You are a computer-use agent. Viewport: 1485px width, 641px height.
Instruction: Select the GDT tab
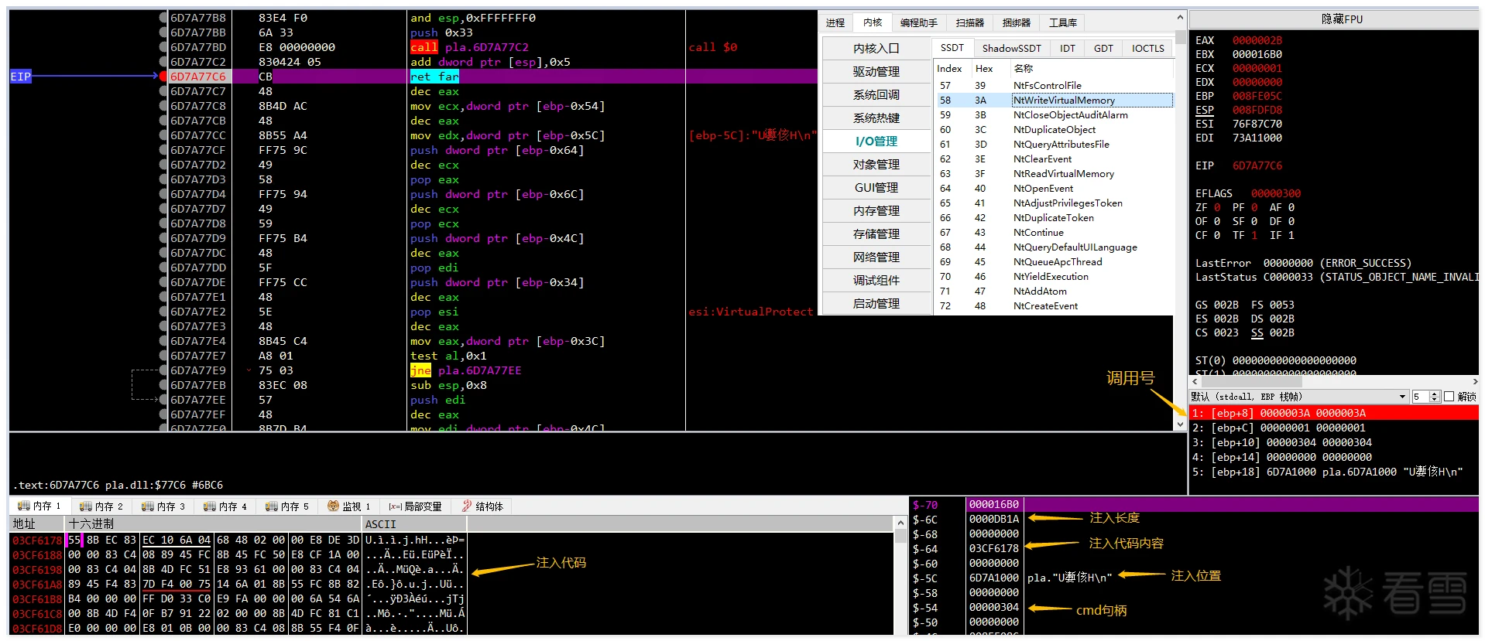tap(1103, 48)
